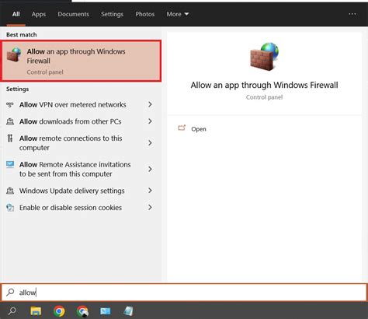Launch Google Chrome from taskbar
The image size is (368, 319).
(x=59, y=311)
